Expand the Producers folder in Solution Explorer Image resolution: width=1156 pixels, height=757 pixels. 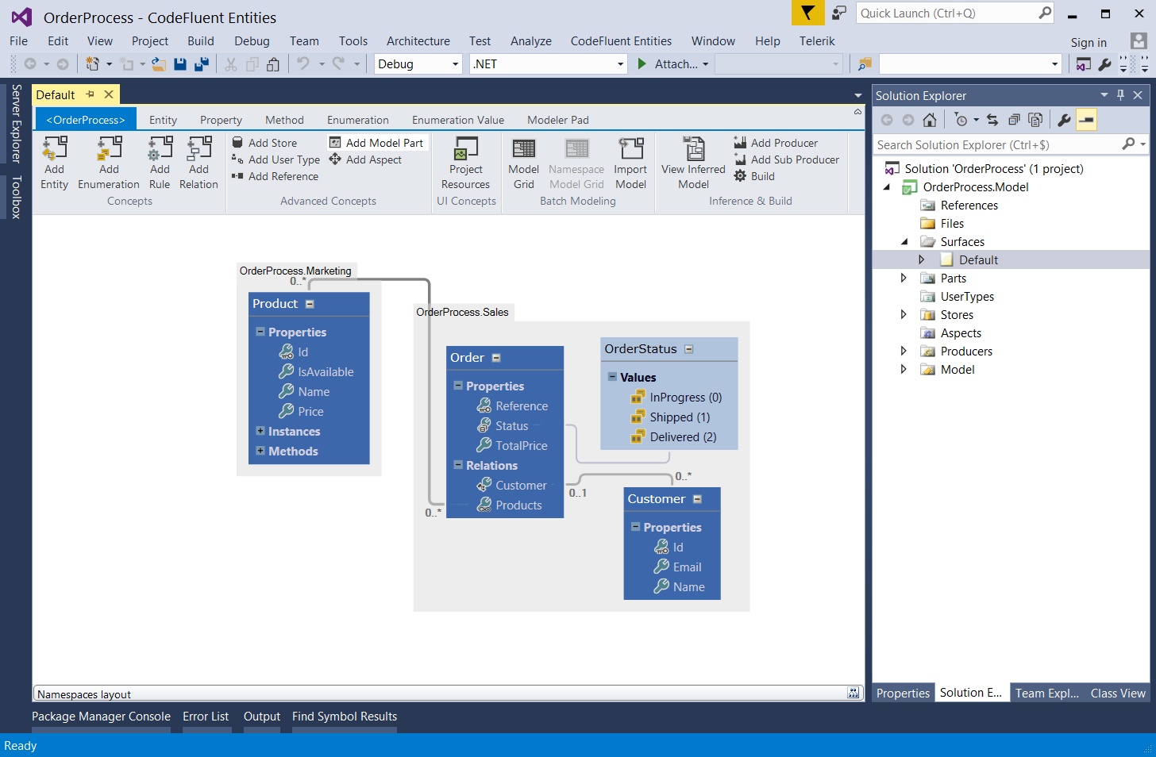point(904,351)
